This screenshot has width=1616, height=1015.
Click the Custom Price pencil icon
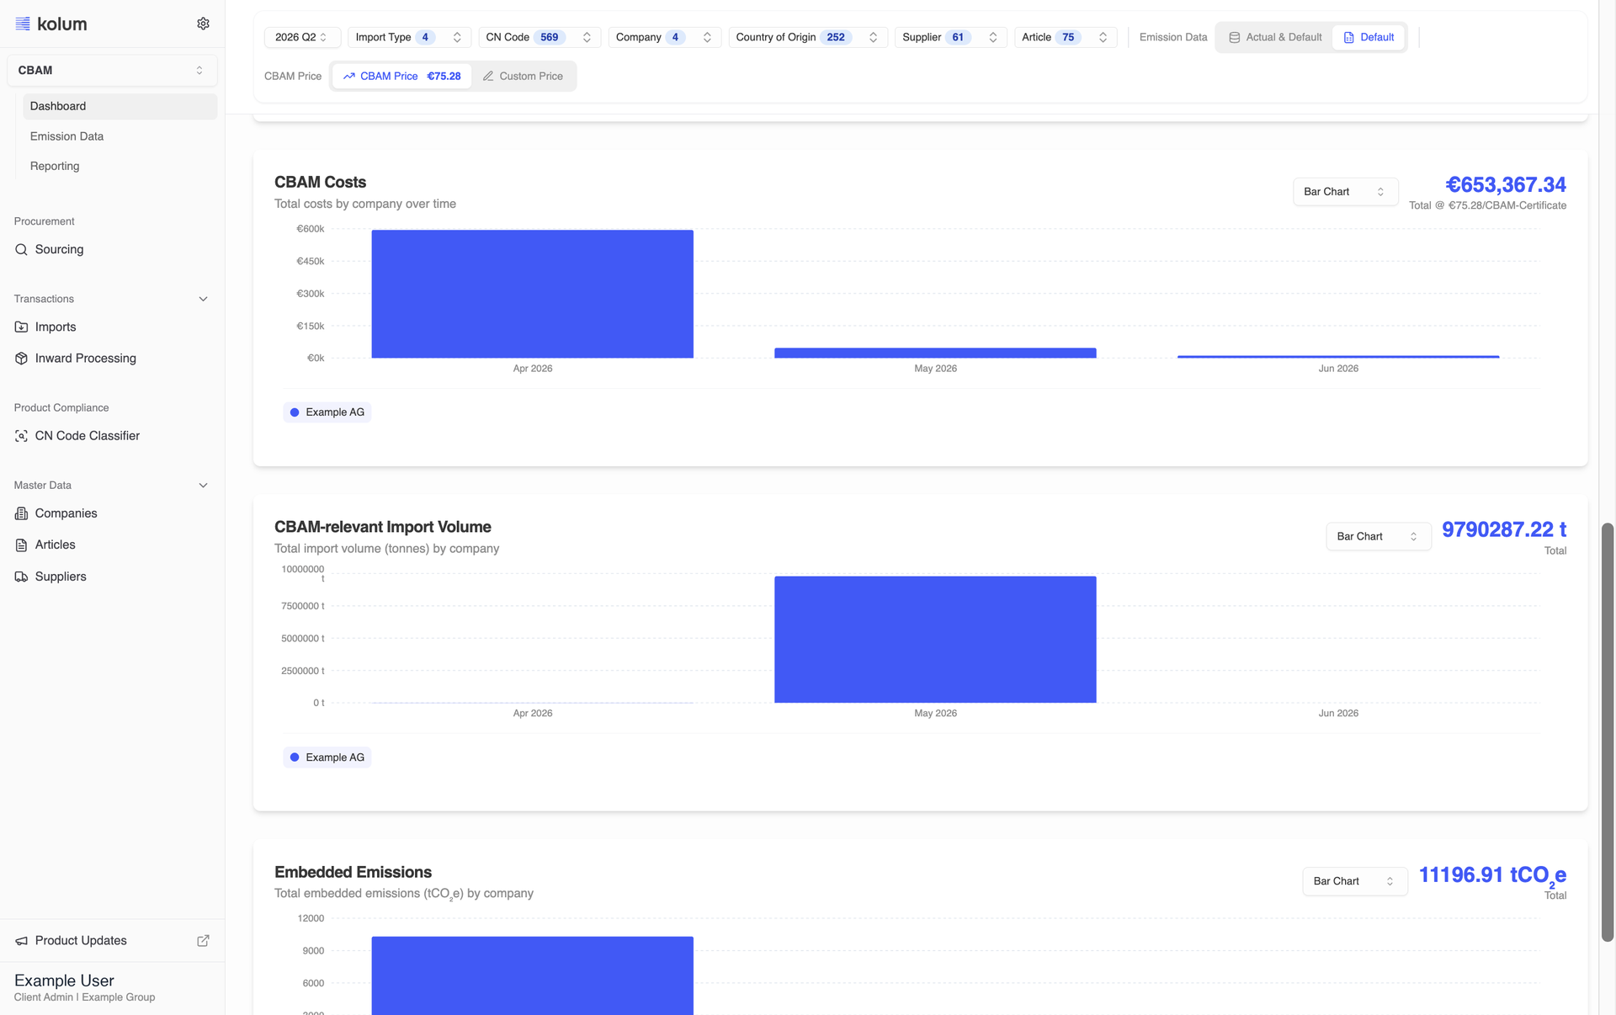(x=488, y=76)
